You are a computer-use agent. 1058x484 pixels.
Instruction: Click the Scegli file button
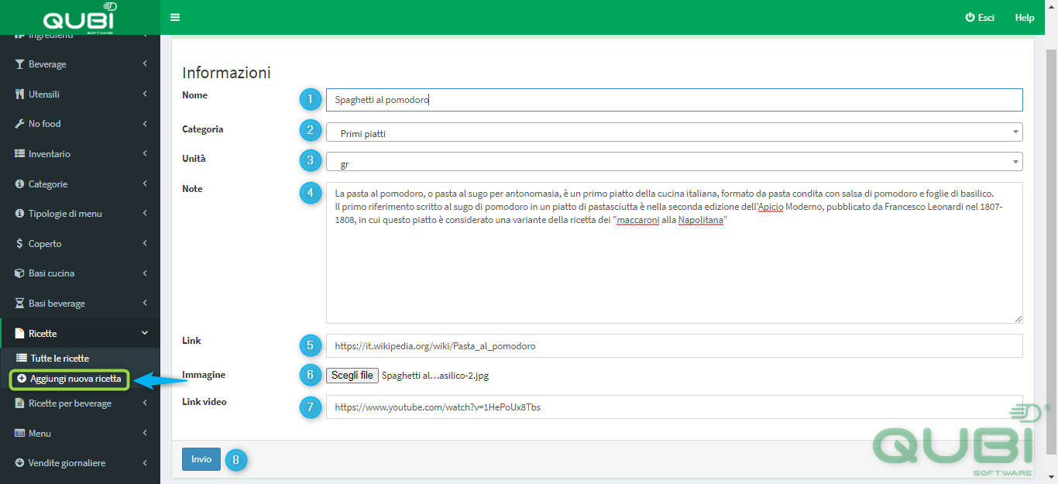352,376
